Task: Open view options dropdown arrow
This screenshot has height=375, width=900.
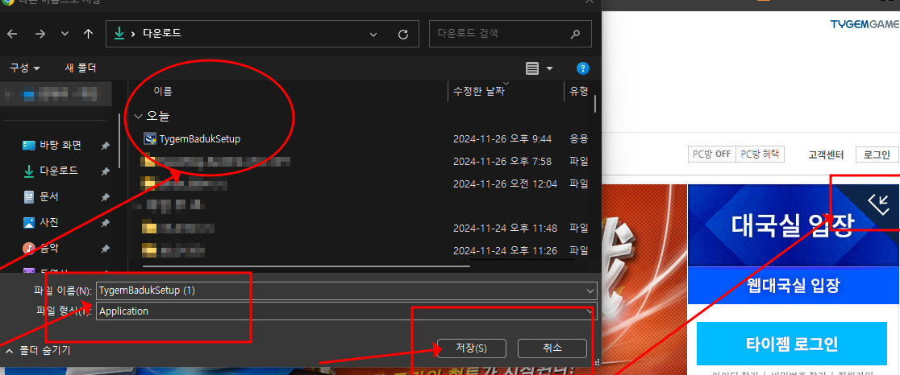Action: (x=549, y=68)
